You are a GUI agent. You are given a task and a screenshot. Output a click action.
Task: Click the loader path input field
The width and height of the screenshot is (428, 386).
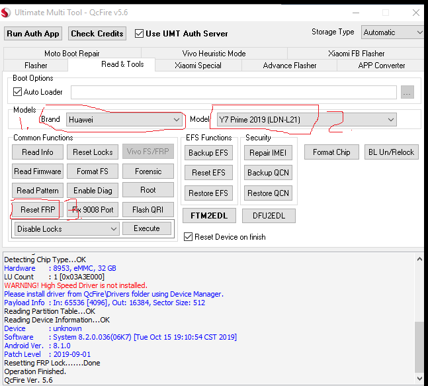[x=234, y=92]
